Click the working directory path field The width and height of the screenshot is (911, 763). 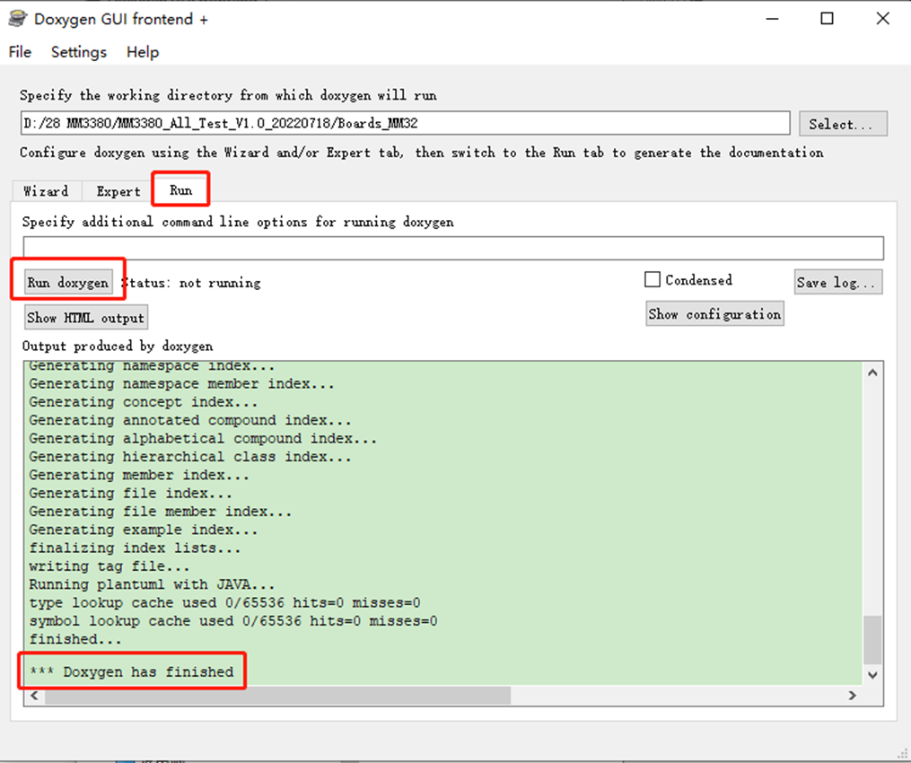pyautogui.click(x=404, y=123)
